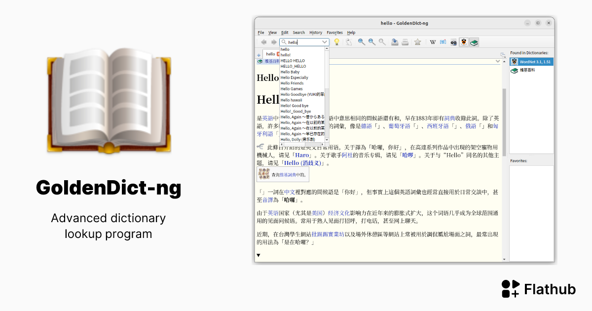Collapse the article using the top chevron
592x311 pixels.
click(x=498, y=61)
